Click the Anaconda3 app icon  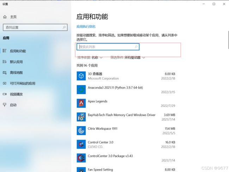[x=81, y=90]
